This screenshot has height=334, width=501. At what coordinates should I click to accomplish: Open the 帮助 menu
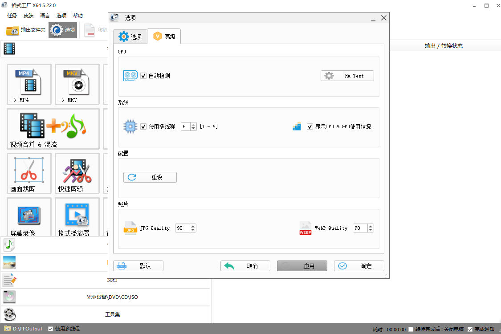77,15
